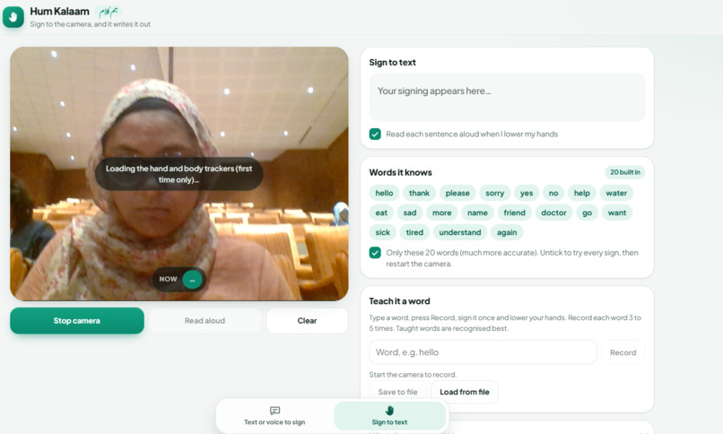
Task: Click the friend word chip
Action: [514, 213]
